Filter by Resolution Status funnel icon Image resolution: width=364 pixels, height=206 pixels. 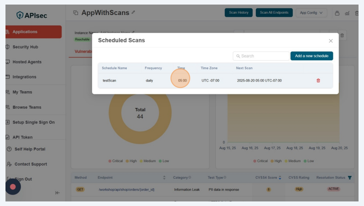(350, 177)
